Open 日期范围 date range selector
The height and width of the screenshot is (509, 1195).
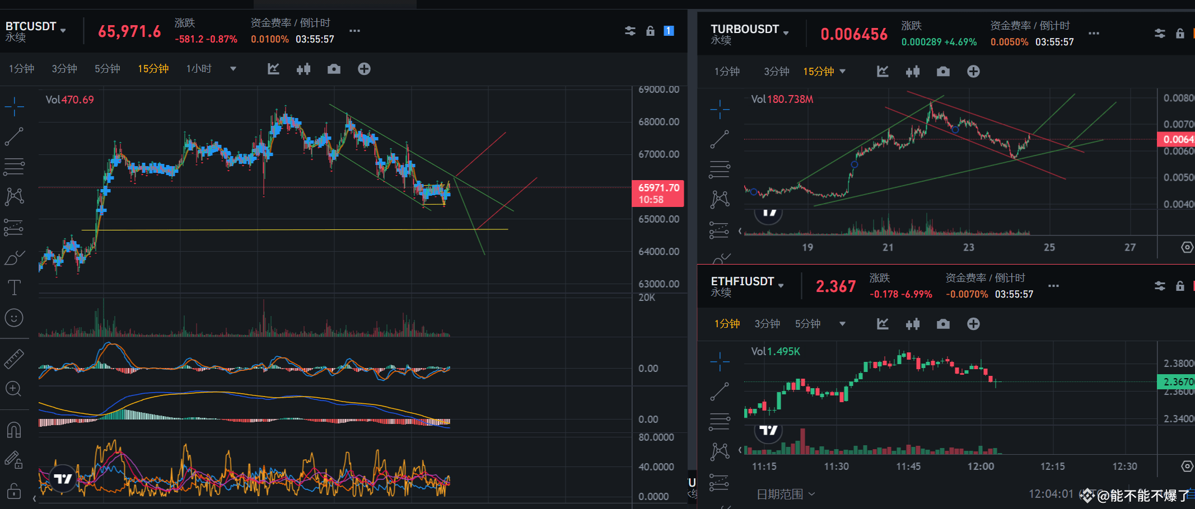tap(786, 494)
